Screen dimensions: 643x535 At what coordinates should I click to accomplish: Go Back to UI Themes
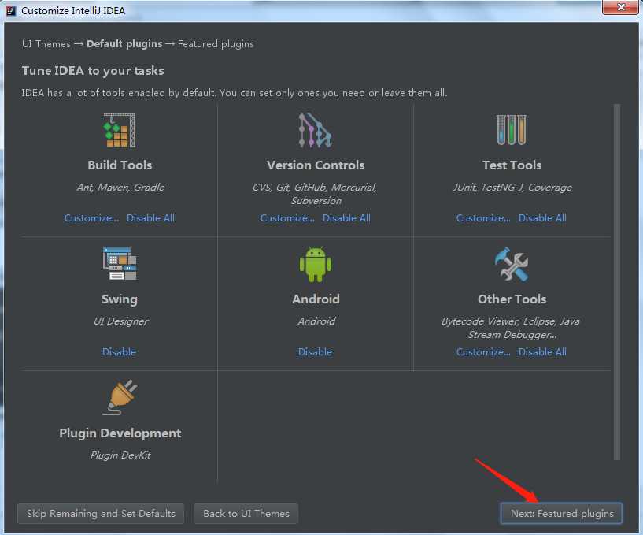(x=246, y=513)
